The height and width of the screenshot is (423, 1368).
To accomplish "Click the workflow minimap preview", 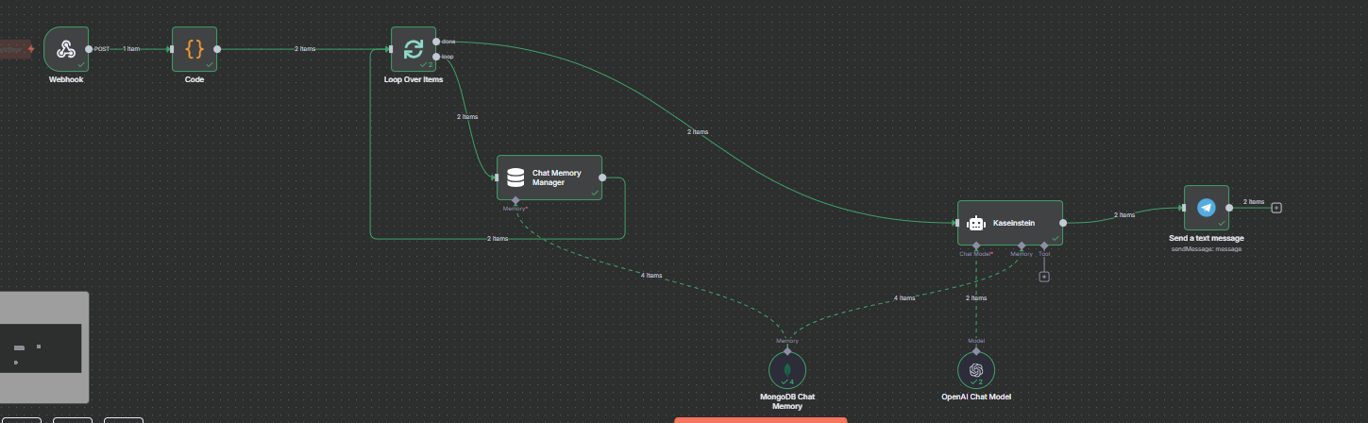I will point(44,347).
